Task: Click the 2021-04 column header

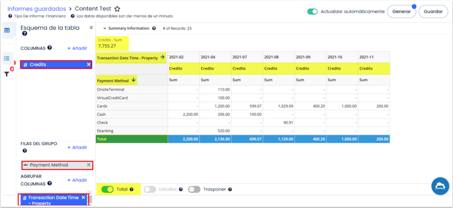Action: tap(216, 57)
